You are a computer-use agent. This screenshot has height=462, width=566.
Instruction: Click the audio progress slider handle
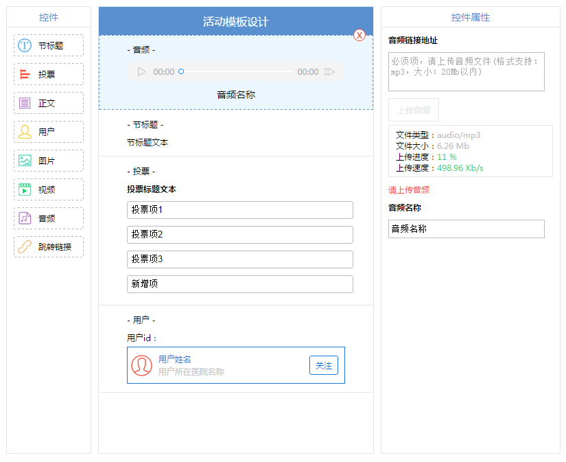pyautogui.click(x=181, y=71)
